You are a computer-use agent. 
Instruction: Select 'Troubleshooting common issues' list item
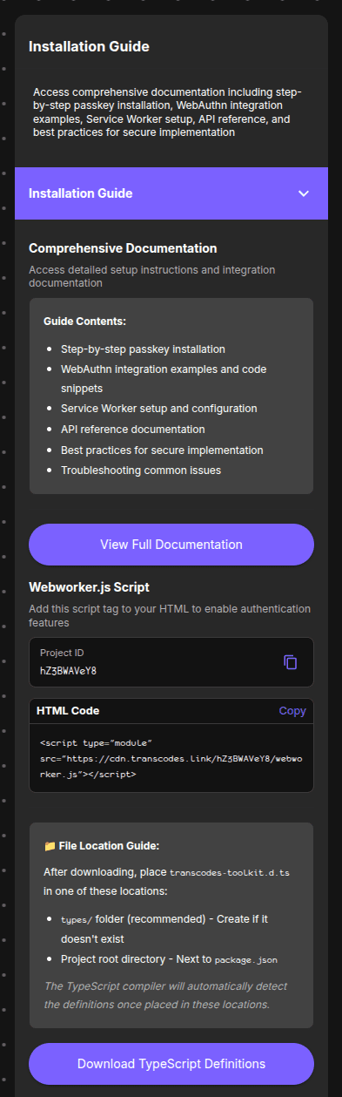pos(141,471)
